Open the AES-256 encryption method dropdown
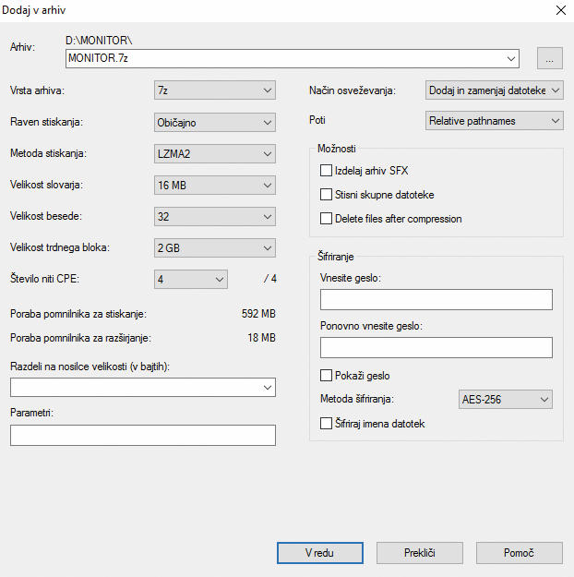The width and height of the screenshot is (574, 577). click(505, 399)
